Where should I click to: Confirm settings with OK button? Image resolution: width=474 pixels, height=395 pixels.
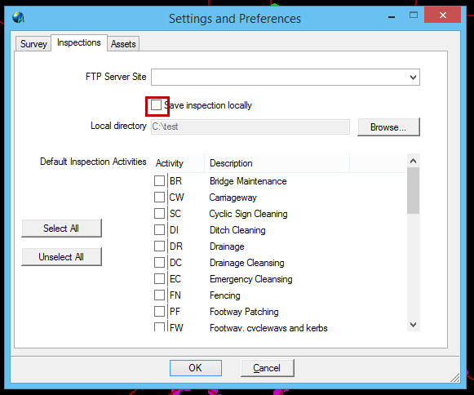tap(196, 368)
